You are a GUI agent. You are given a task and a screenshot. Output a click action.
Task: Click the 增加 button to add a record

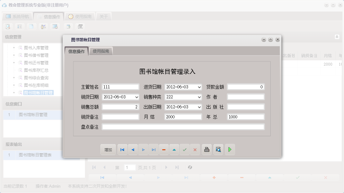(108, 149)
